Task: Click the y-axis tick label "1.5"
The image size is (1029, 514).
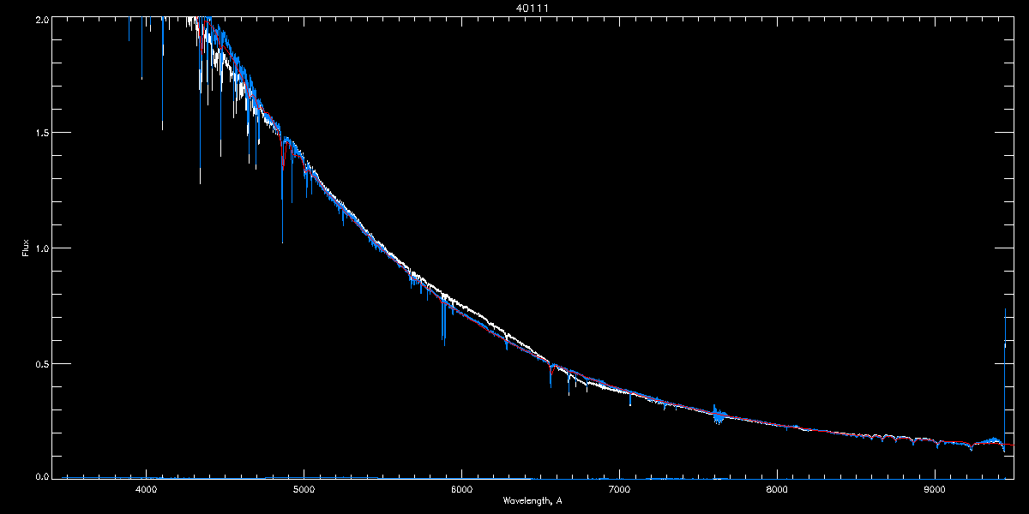Action: pos(41,133)
